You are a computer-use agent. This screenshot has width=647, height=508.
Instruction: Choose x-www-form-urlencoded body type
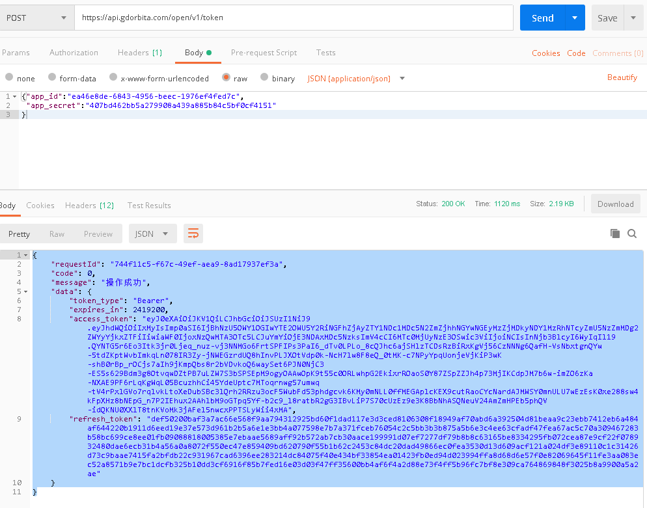(x=113, y=77)
